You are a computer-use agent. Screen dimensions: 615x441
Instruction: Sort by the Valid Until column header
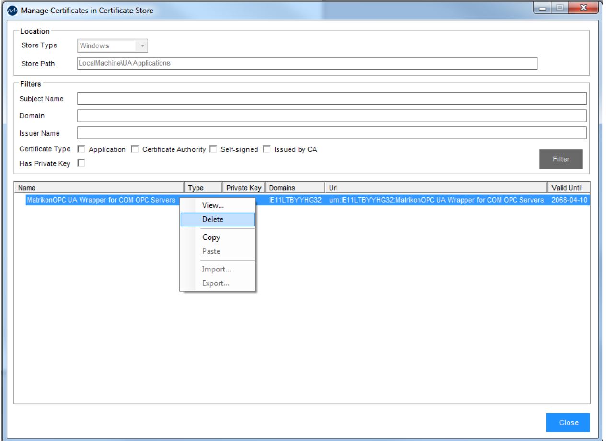(x=568, y=188)
